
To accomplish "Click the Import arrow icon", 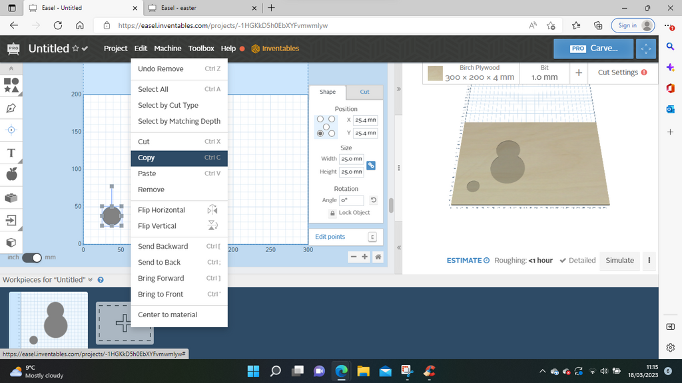I will pyautogui.click(x=11, y=219).
